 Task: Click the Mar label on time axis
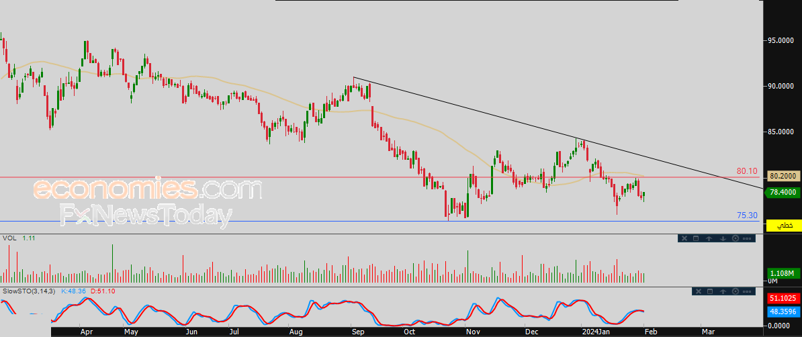[x=708, y=332]
